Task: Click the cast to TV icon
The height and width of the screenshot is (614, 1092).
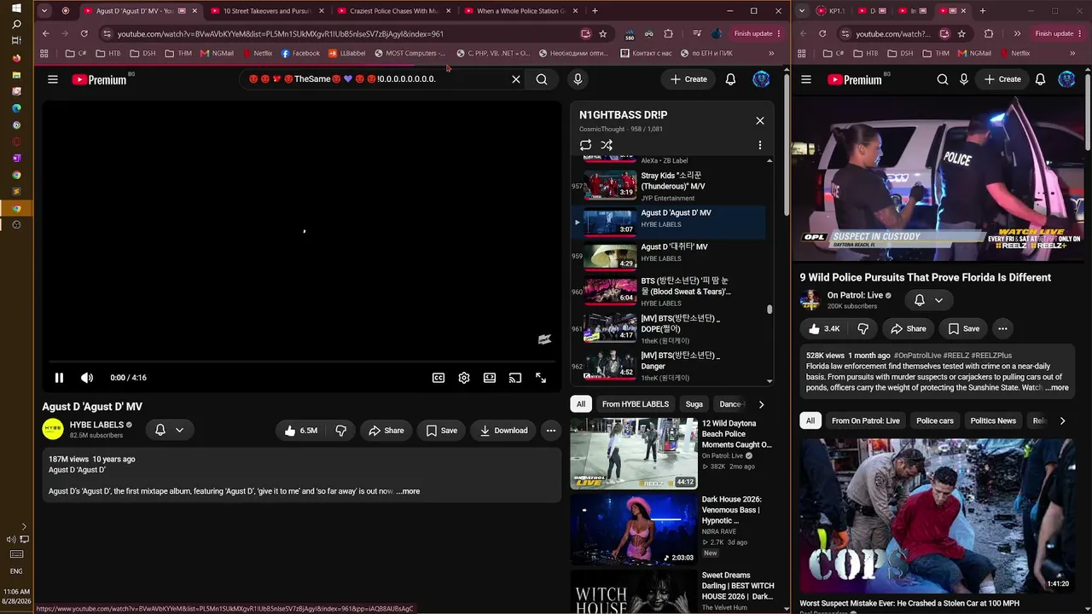Action: [x=515, y=378]
